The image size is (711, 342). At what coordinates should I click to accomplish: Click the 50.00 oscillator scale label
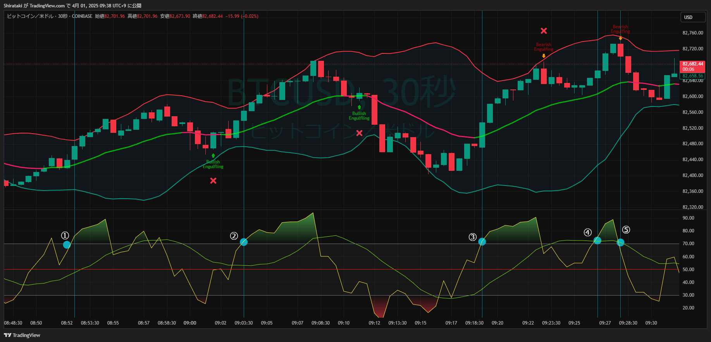(x=689, y=270)
